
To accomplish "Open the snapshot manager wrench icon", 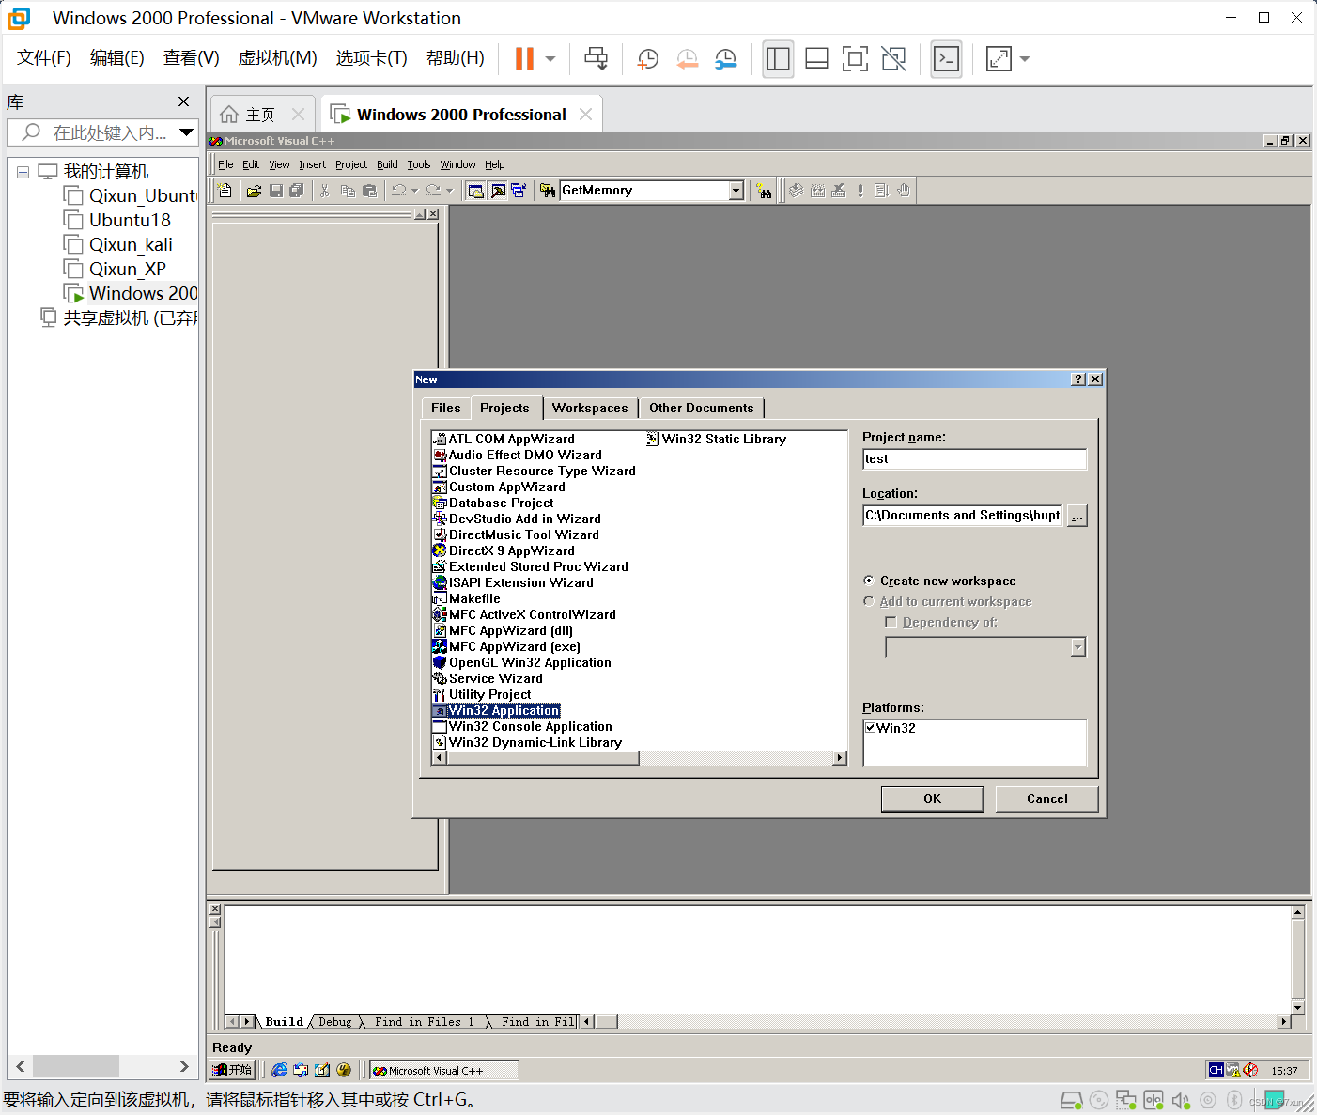I will (x=726, y=59).
